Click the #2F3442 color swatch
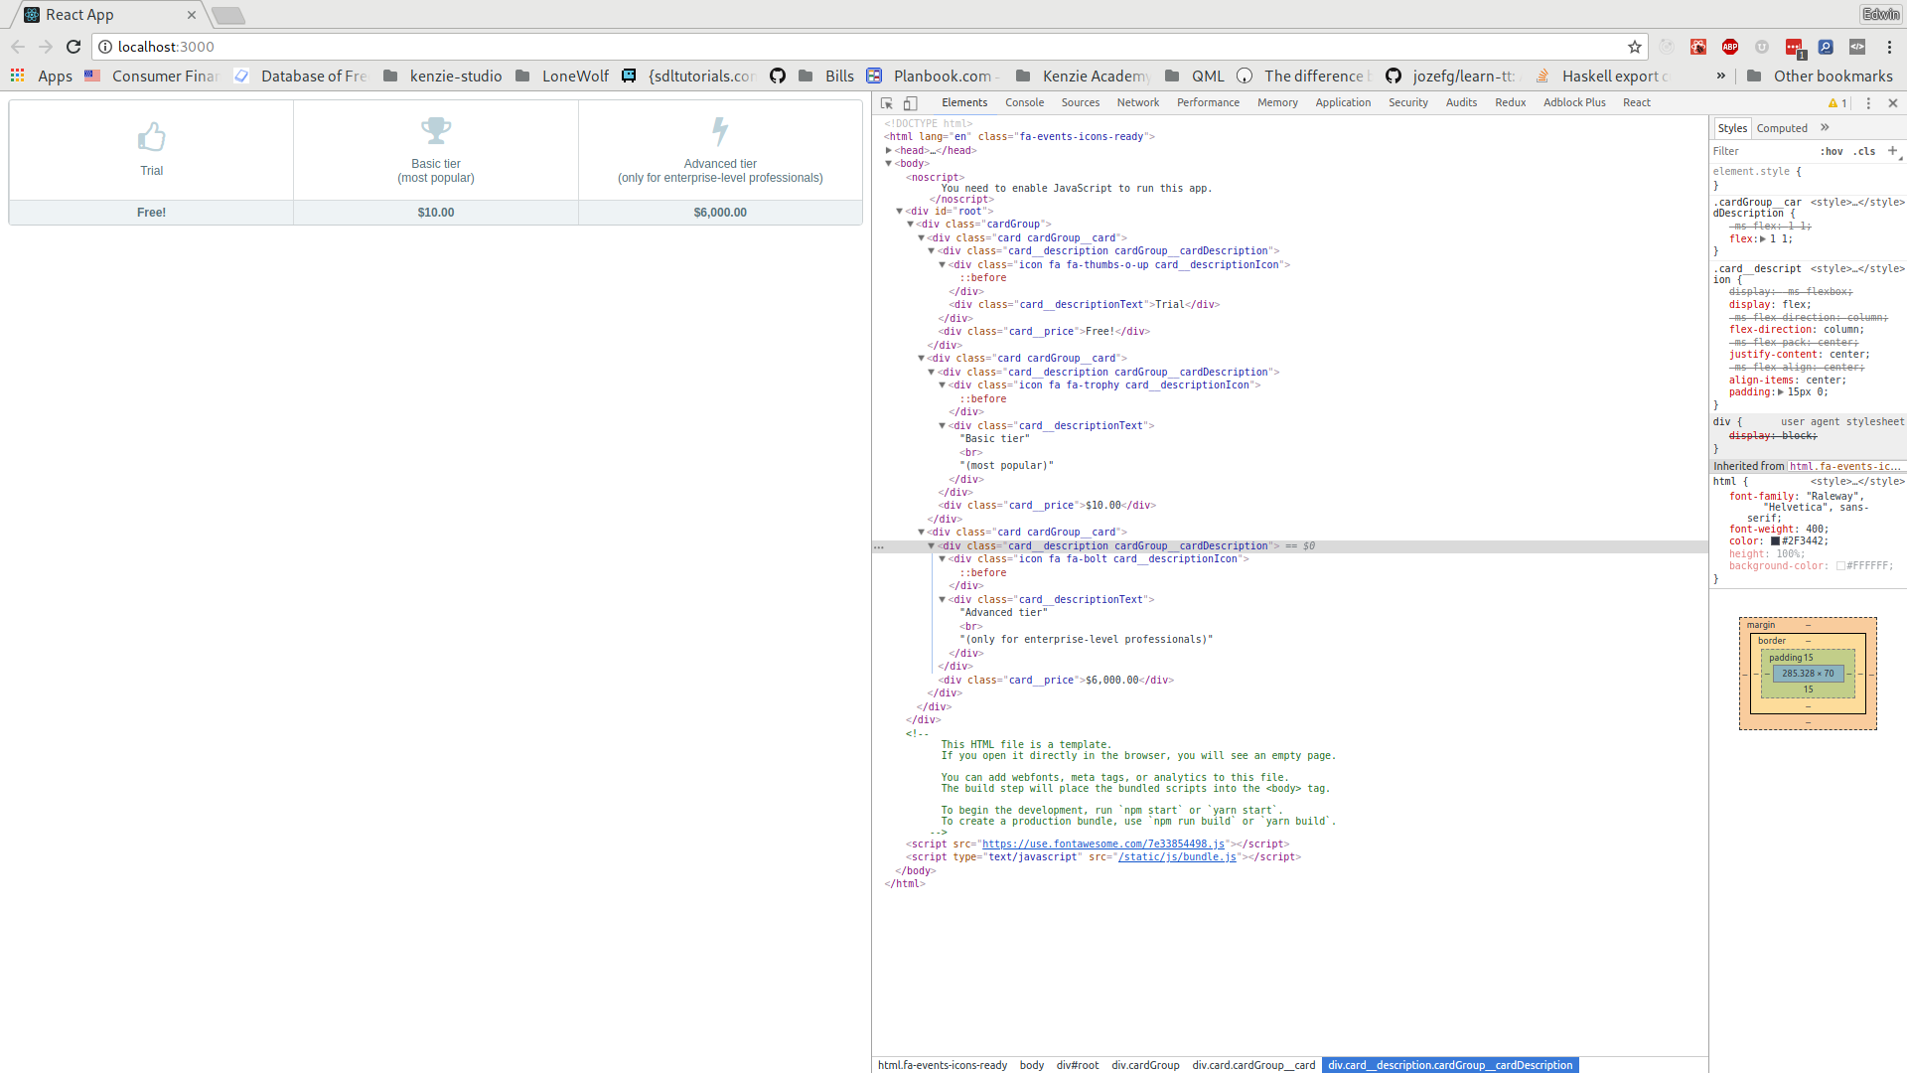Viewport: 1907px width, 1073px height. (x=1775, y=541)
